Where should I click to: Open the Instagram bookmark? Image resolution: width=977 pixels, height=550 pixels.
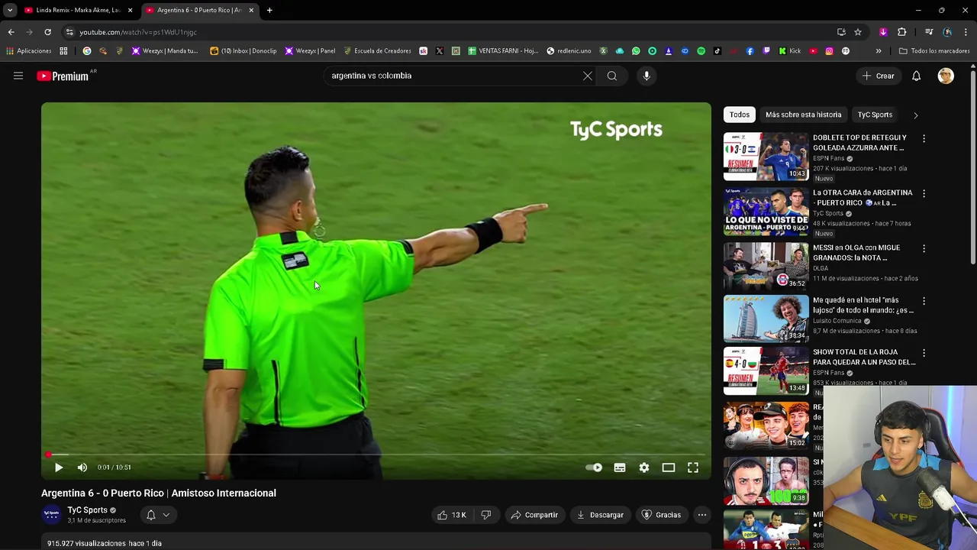point(829,51)
